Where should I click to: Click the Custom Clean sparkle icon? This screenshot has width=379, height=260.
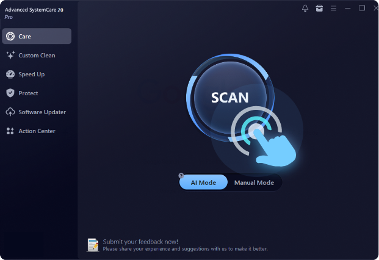pos(10,55)
